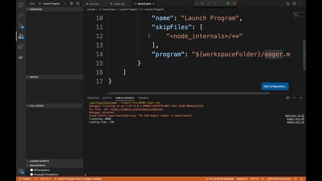Change the UTF-8 file encoding

coord(254,179)
